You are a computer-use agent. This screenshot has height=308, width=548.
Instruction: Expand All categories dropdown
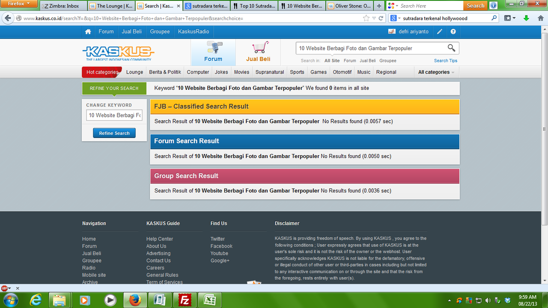click(x=436, y=72)
